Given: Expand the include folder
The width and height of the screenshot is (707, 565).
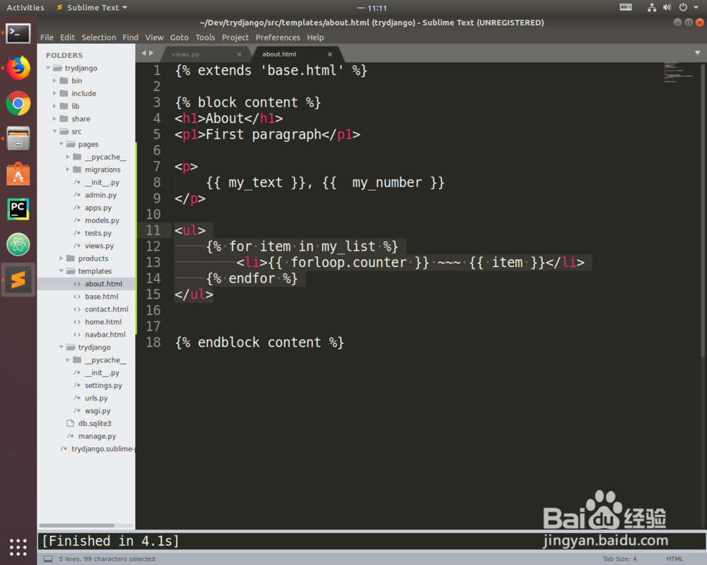Looking at the screenshot, I should pos(54,93).
